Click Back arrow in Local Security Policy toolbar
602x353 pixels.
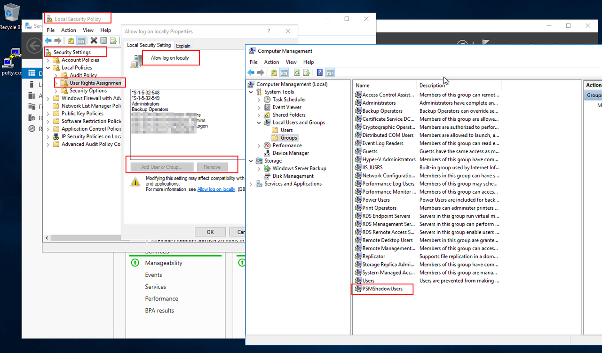point(48,40)
